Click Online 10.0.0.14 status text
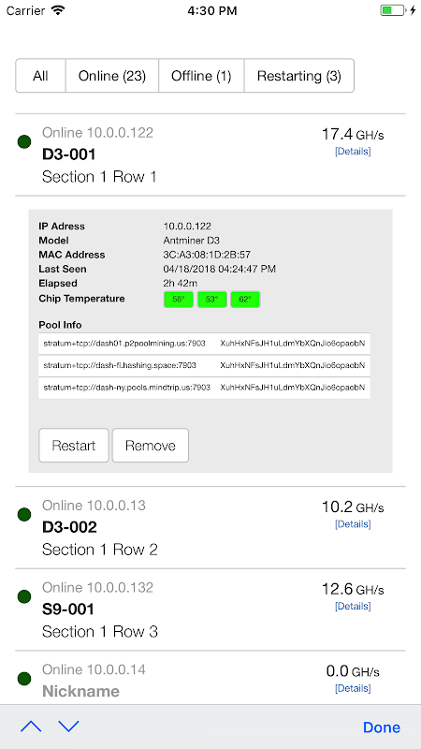 coord(94,669)
